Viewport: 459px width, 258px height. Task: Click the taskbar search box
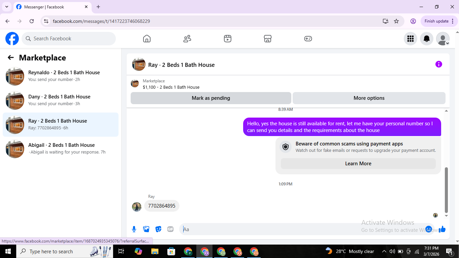pos(65,251)
